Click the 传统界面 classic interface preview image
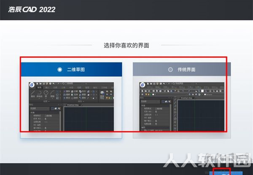The width and height of the screenshot is (253, 175). (x=182, y=107)
